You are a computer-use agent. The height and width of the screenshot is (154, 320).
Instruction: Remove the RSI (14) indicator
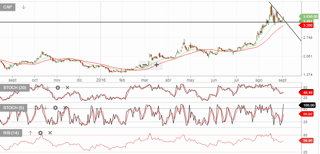[x=50, y=133]
